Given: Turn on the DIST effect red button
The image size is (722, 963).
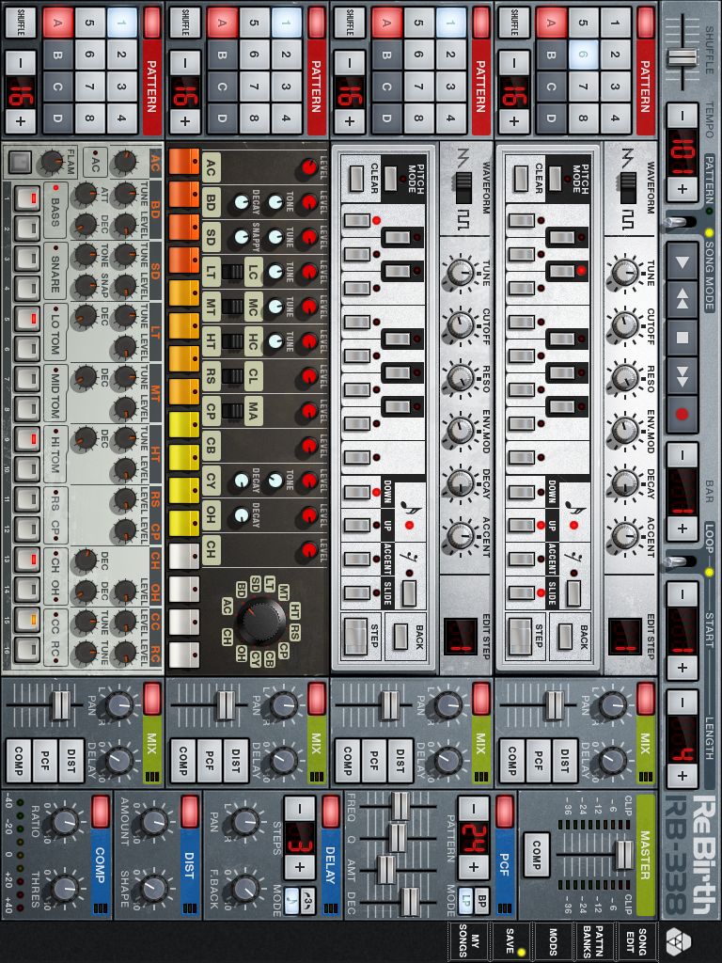Looking at the screenshot, I should 190,811.
